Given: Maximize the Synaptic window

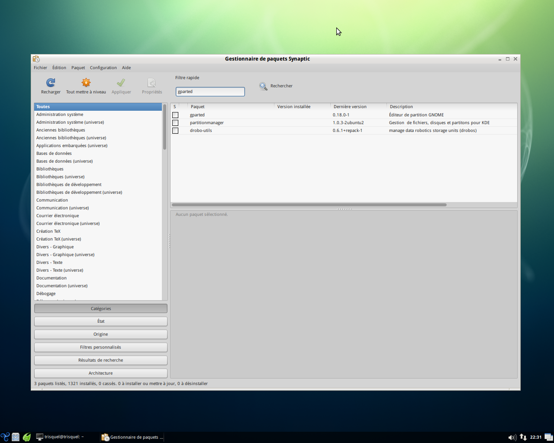Looking at the screenshot, I should (x=508, y=59).
